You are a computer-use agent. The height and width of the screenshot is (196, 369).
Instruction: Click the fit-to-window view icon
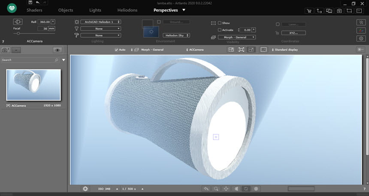pos(241,50)
